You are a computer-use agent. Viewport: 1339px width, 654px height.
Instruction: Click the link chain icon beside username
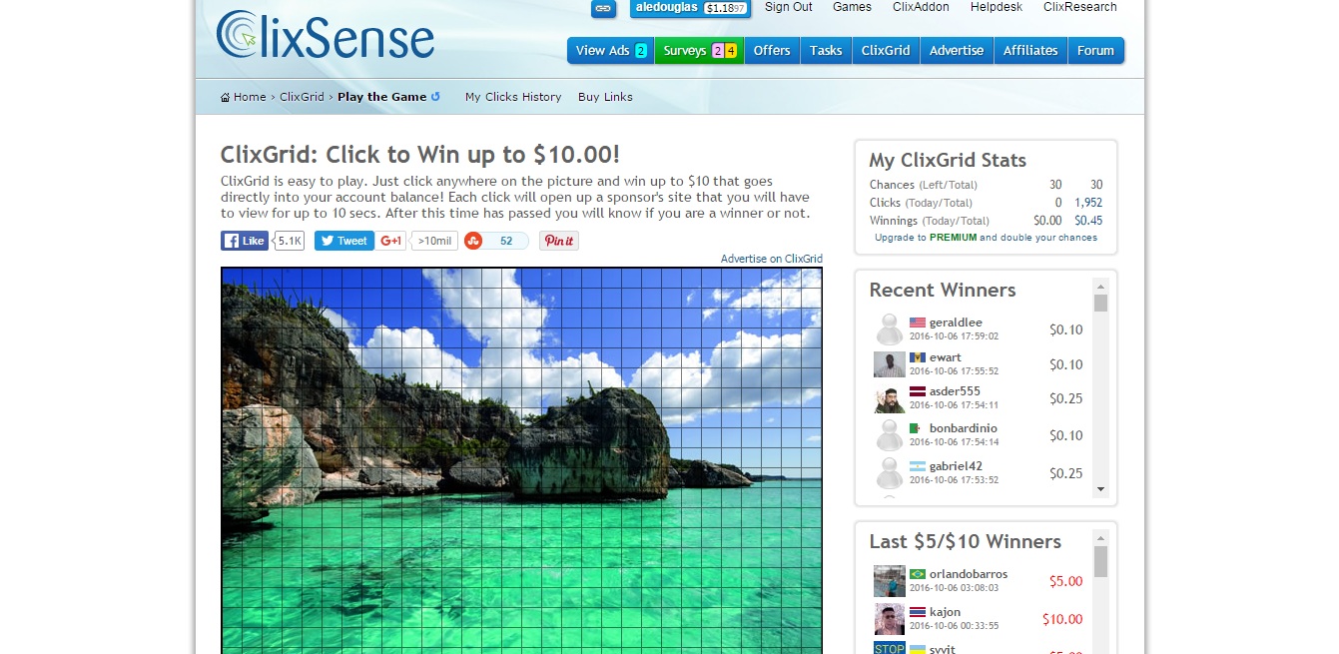pos(603,8)
